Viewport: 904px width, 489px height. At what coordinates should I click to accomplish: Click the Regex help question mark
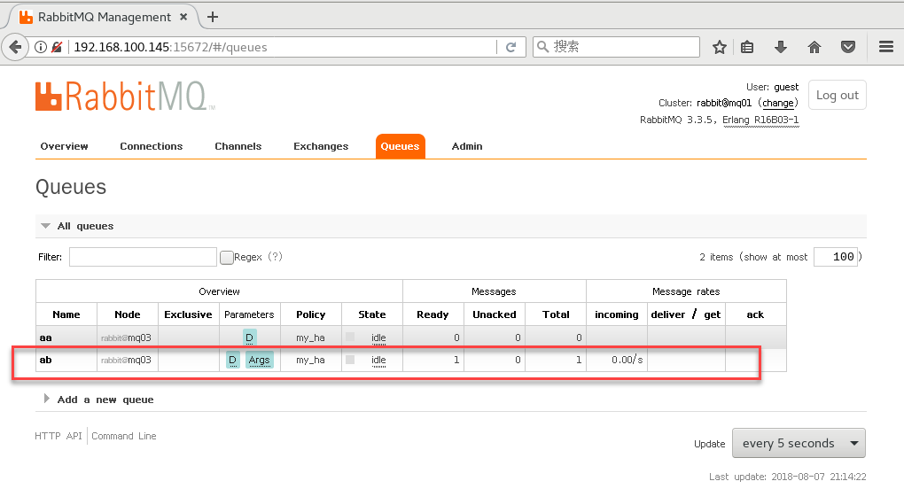point(275,257)
